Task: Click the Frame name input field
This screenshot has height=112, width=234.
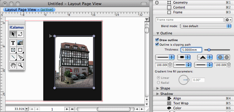Action: (x=190, y=20)
